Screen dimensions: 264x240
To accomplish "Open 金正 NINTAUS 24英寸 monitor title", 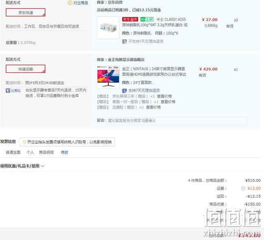I will 154,71.
